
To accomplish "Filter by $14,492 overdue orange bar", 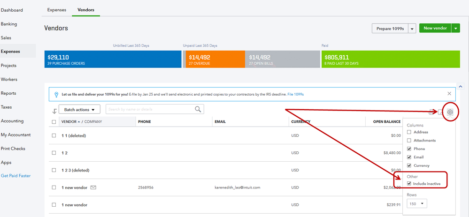I will click(x=215, y=59).
